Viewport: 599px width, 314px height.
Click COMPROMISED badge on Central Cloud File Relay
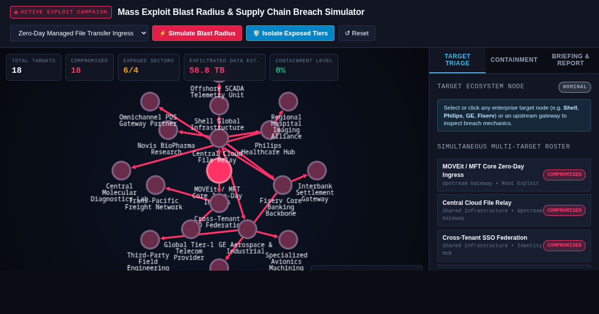(564, 210)
